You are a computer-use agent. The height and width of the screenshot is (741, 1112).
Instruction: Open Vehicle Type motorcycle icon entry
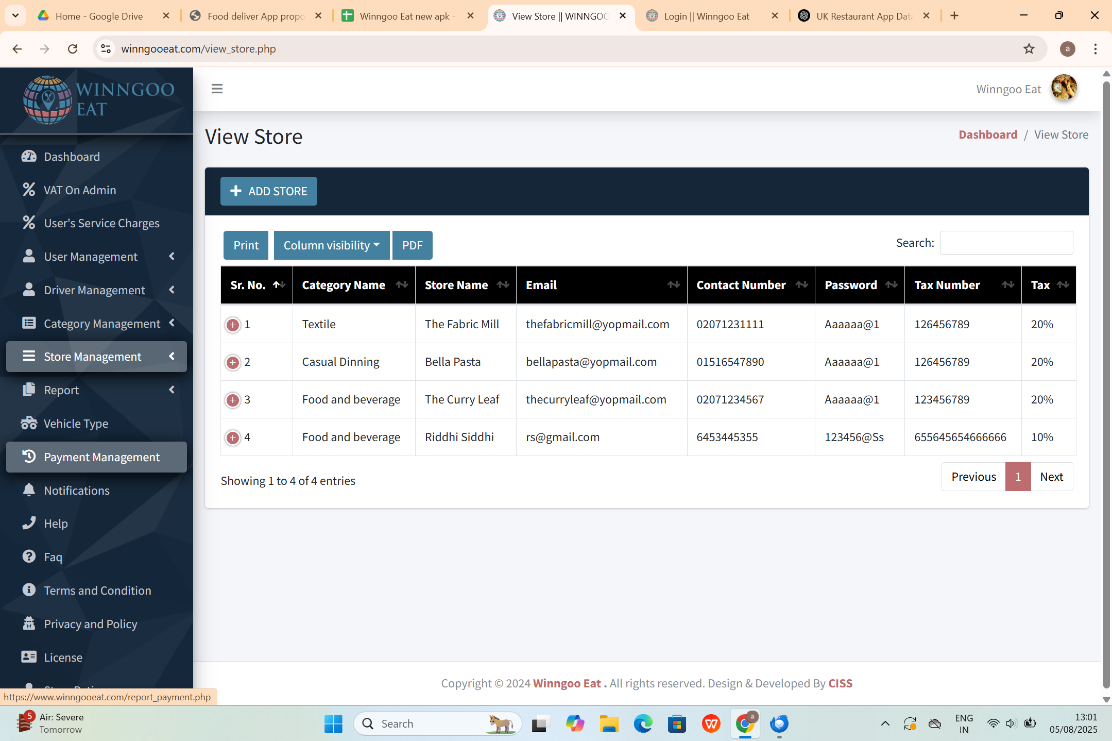29,423
